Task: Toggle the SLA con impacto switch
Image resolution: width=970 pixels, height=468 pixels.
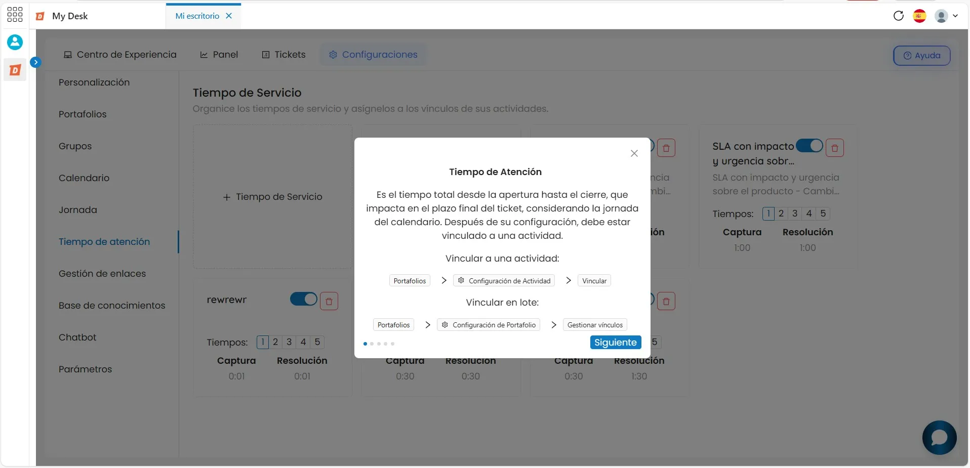Action: [x=809, y=146]
